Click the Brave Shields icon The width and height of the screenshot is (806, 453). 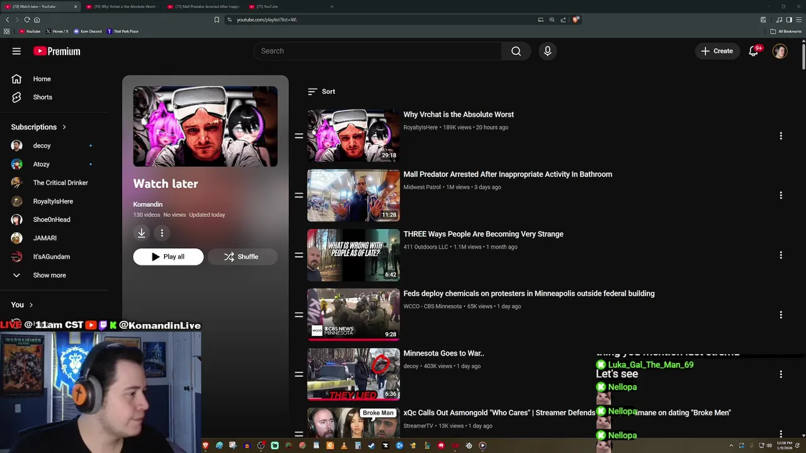coord(576,20)
